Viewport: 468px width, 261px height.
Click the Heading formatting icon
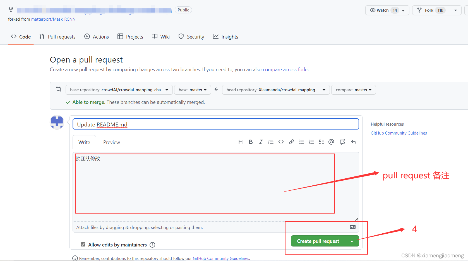pos(240,142)
